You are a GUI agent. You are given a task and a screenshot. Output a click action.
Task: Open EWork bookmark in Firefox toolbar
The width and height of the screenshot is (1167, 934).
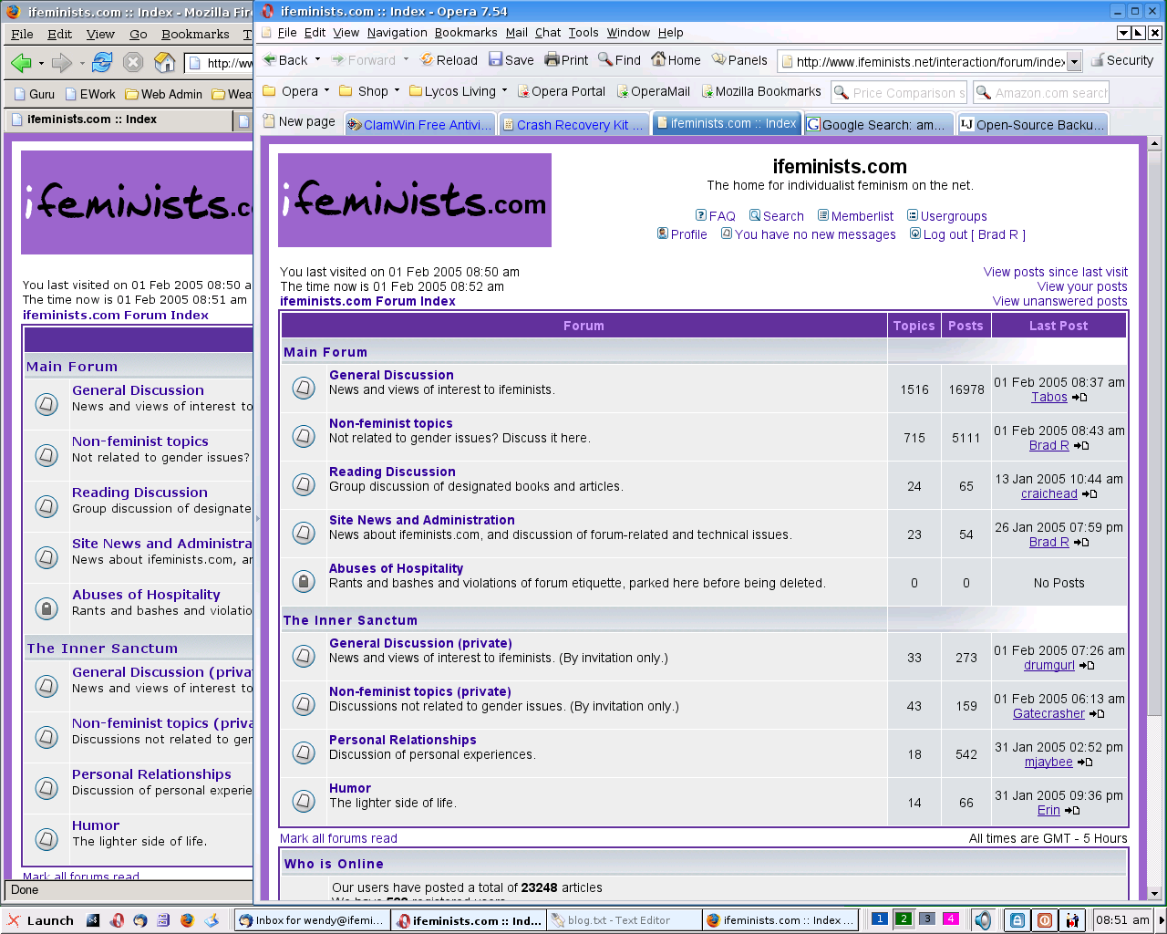pos(90,94)
